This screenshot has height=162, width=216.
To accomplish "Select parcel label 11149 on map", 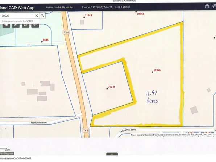I will (x=88, y=15).
